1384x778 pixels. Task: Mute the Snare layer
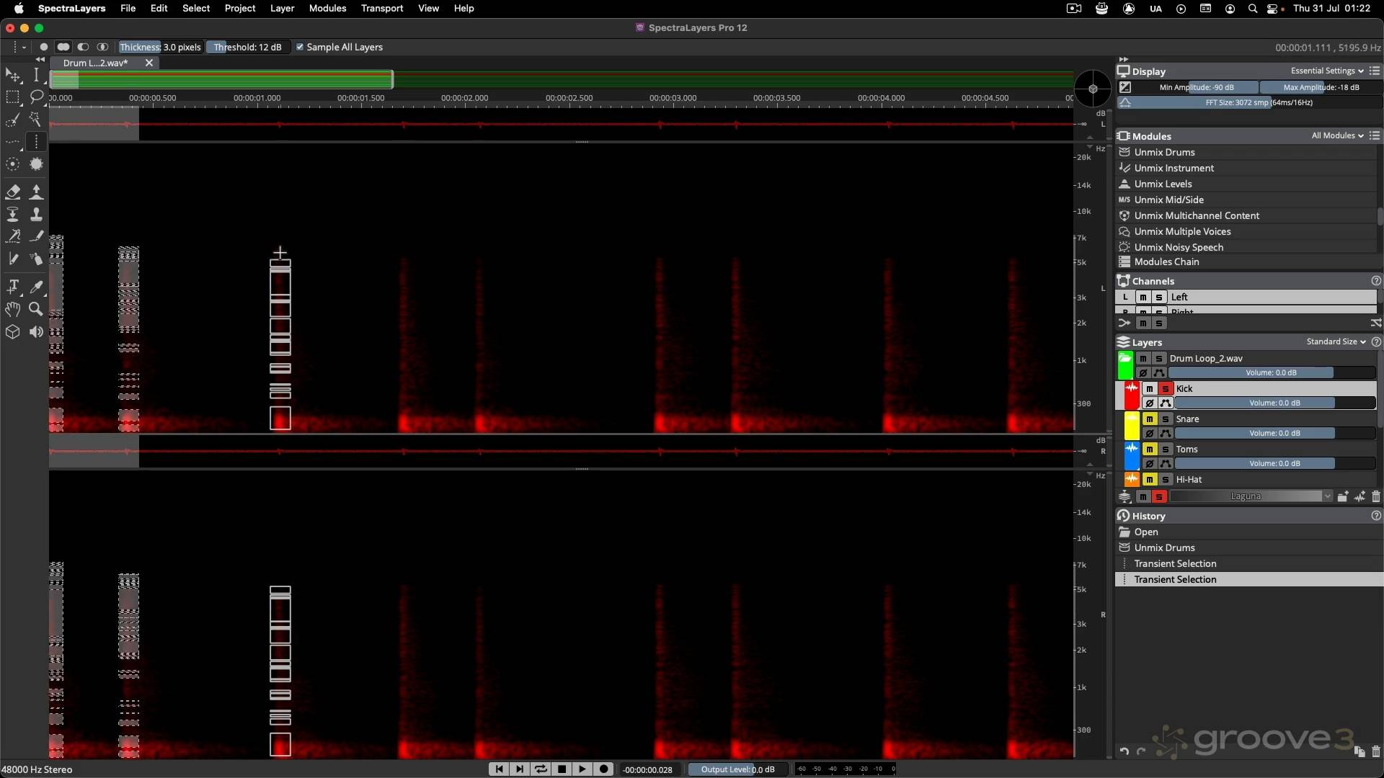1150,419
